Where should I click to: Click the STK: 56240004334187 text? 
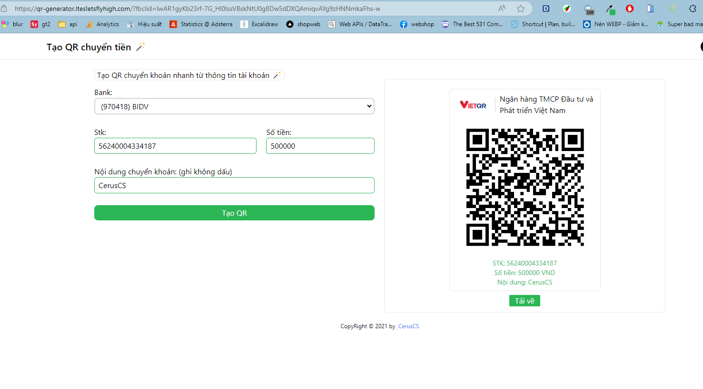(x=525, y=263)
